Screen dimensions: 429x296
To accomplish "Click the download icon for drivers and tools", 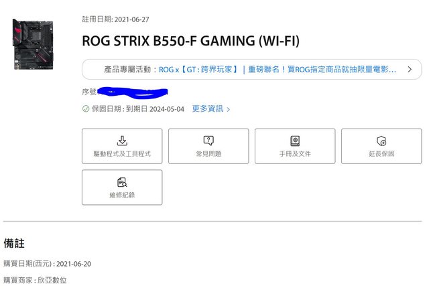I will coord(122,141).
